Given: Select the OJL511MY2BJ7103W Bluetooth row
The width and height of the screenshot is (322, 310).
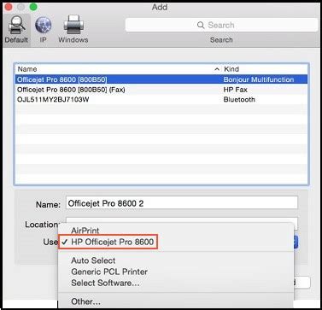Looking at the screenshot, I should [161, 100].
